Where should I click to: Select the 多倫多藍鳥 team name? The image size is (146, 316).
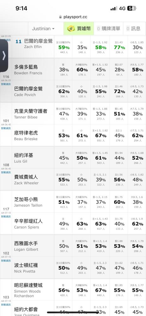pyautogui.click(x=26, y=67)
